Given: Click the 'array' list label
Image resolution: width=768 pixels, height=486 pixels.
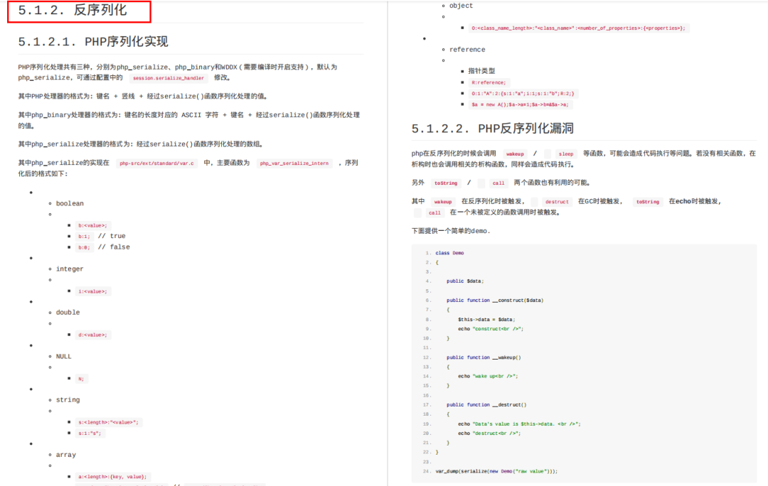Looking at the screenshot, I should (65, 455).
